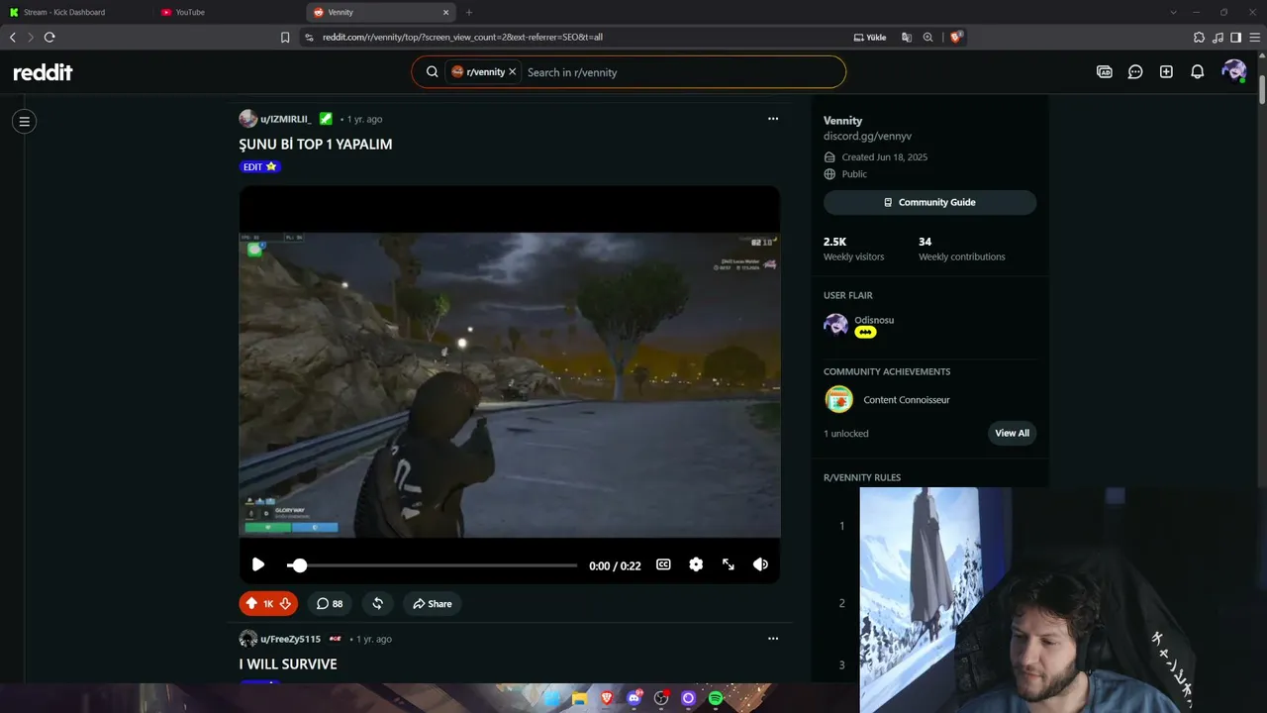Open the browser zoom magnifier icon
This screenshot has width=1267, height=713.
pos(928,37)
